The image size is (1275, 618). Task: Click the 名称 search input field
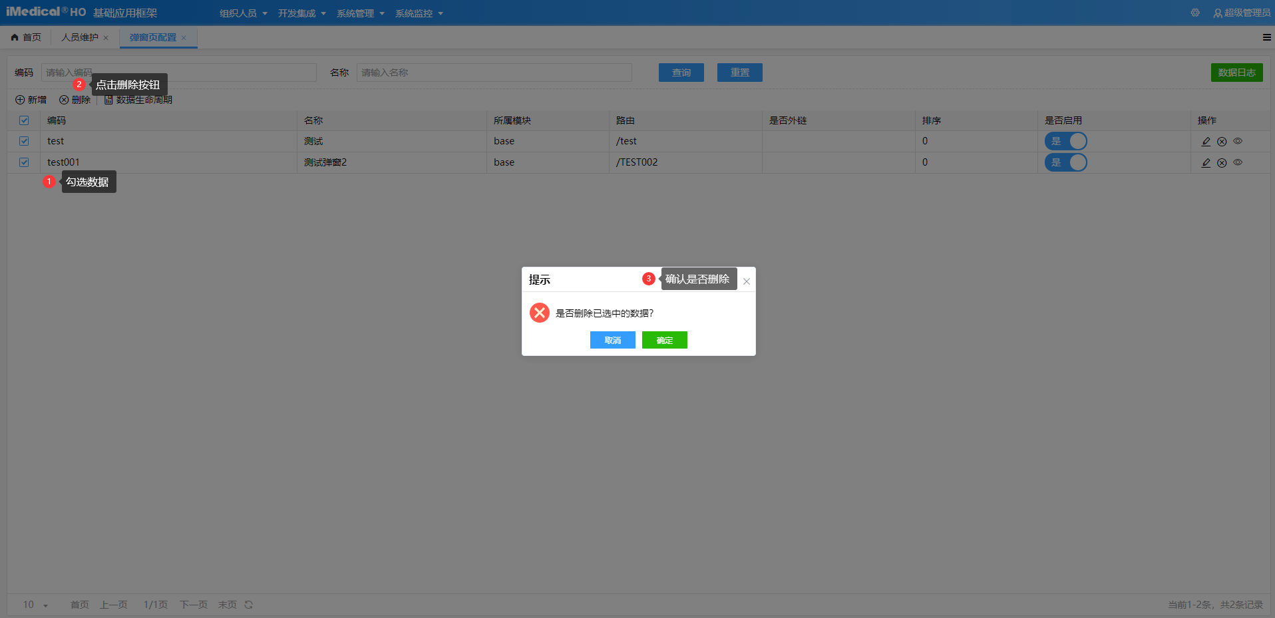click(494, 73)
